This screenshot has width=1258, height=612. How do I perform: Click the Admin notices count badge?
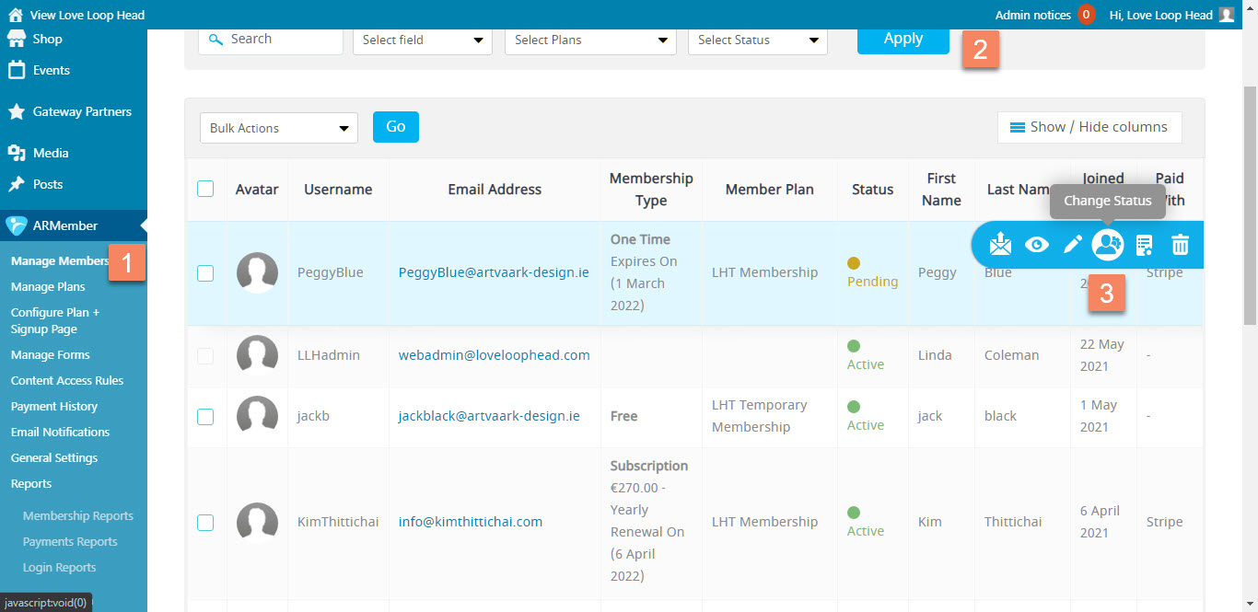click(x=1086, y=15)
